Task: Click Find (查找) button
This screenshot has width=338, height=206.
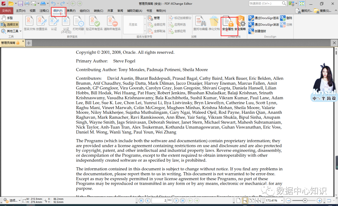Action: 304,11
